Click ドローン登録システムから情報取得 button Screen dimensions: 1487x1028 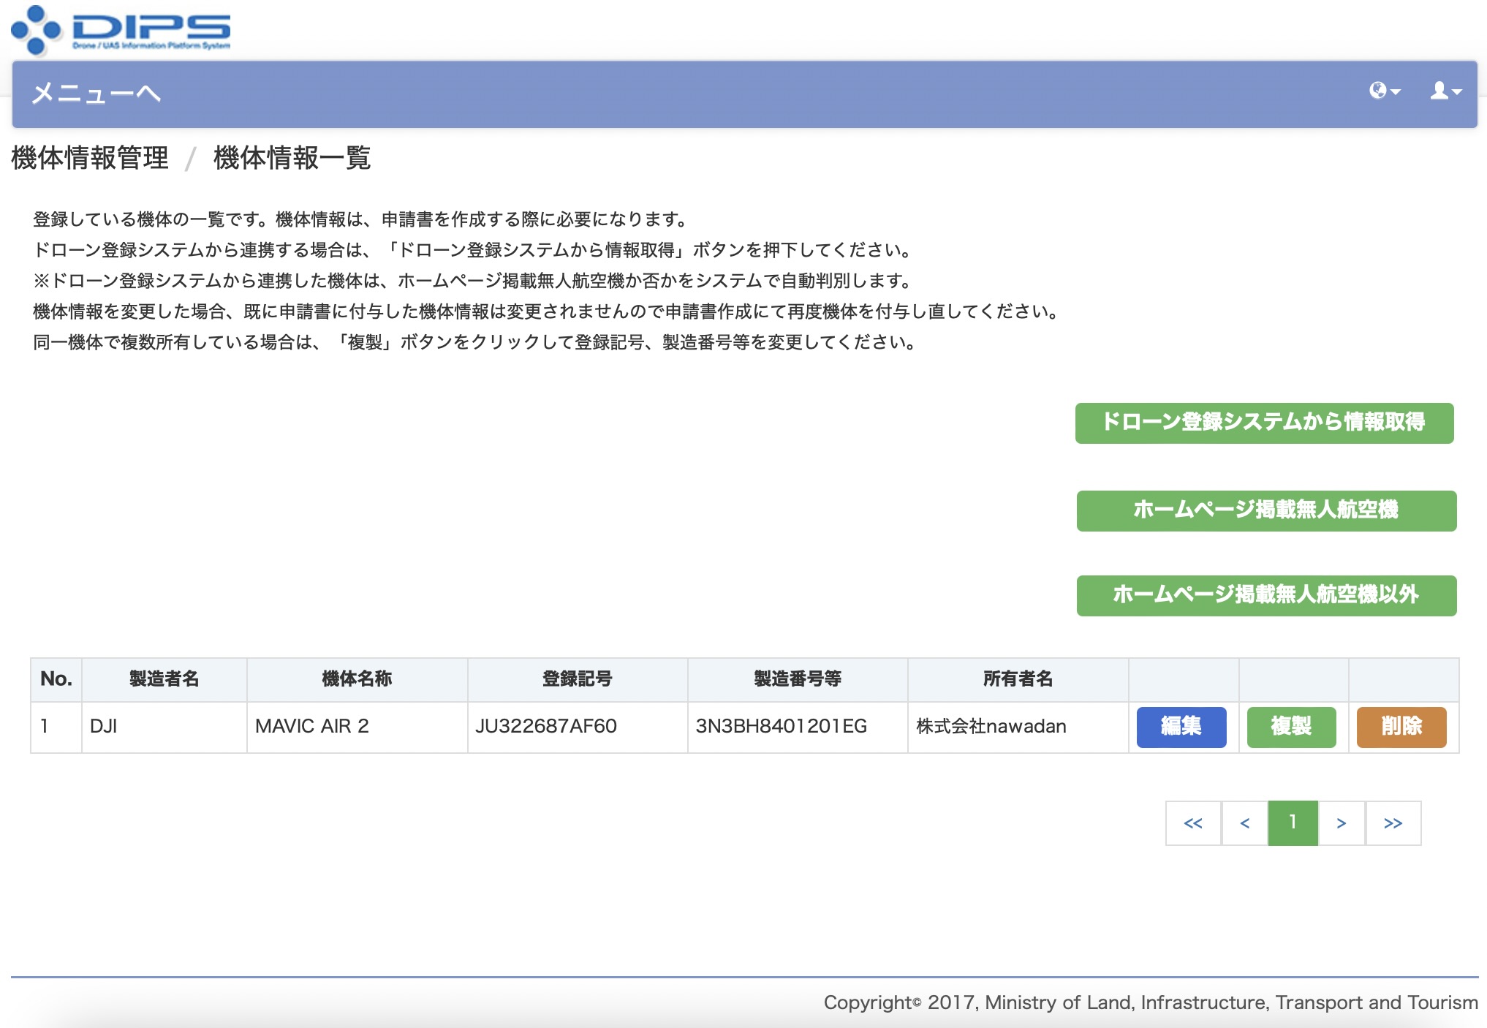1264,423
